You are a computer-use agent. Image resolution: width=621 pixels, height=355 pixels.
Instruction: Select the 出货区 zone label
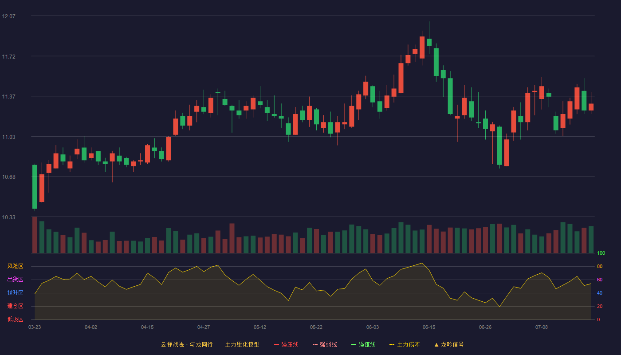click(15, 280)
